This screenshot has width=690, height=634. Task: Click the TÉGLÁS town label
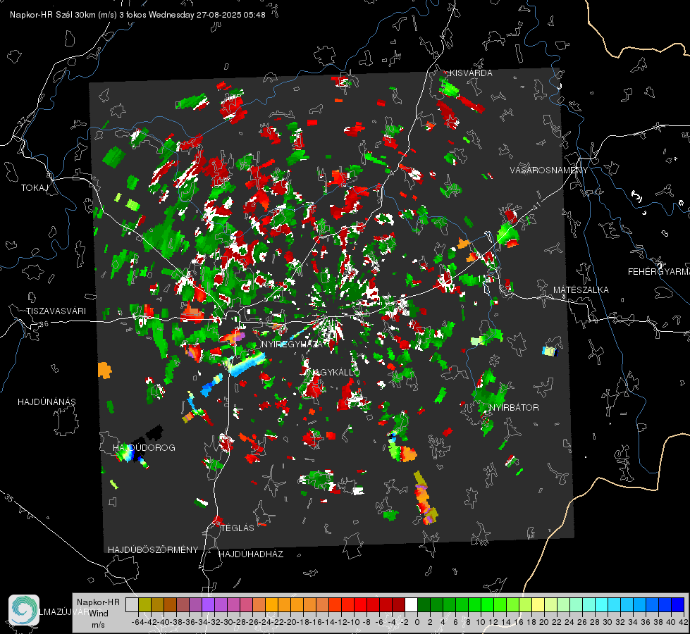point(238,528)
